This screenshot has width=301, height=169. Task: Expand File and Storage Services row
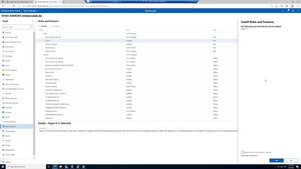42,37
